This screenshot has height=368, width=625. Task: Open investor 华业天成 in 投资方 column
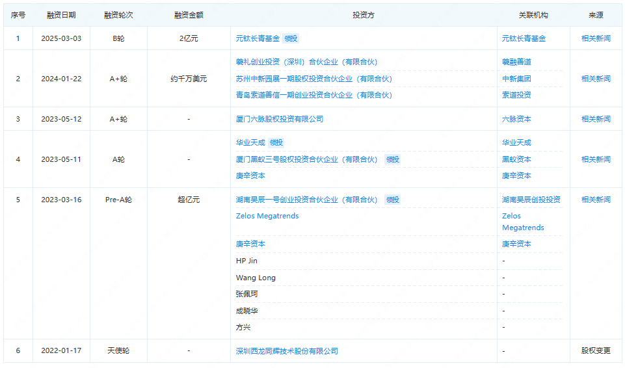tap(250, 142)
